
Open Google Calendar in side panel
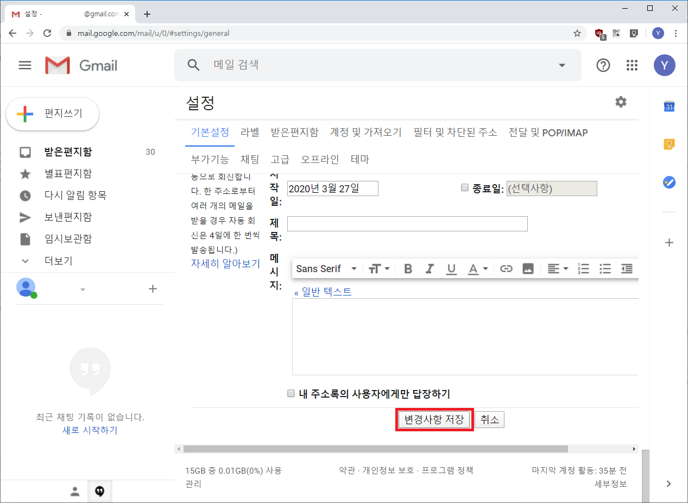669,106
